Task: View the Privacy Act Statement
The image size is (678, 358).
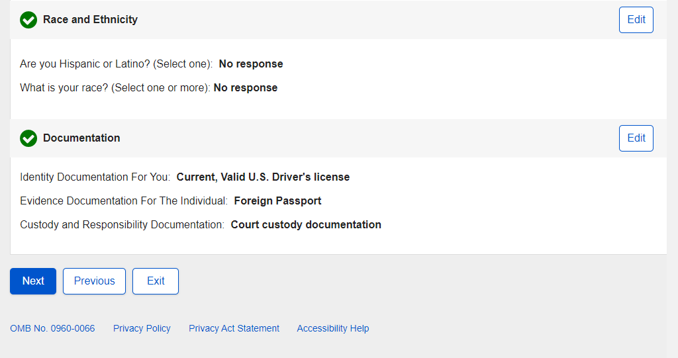Action: [234, 328]
